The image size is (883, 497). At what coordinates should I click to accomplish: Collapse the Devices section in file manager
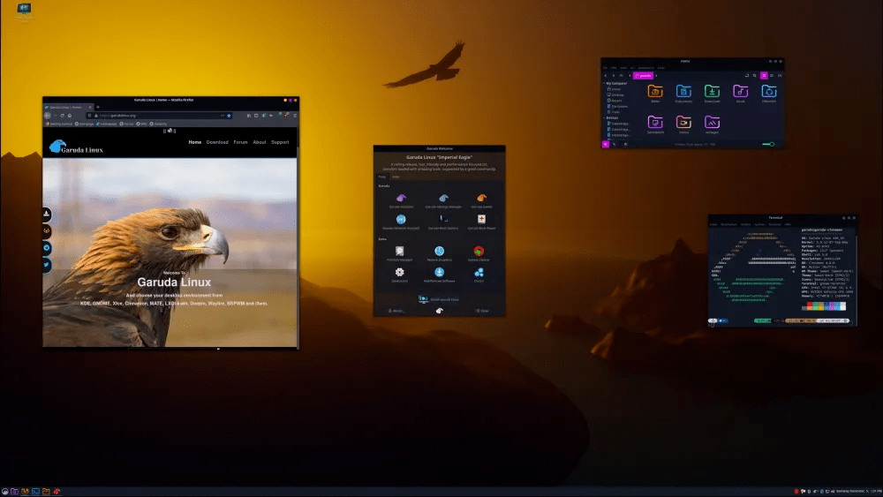pos(604,117)
